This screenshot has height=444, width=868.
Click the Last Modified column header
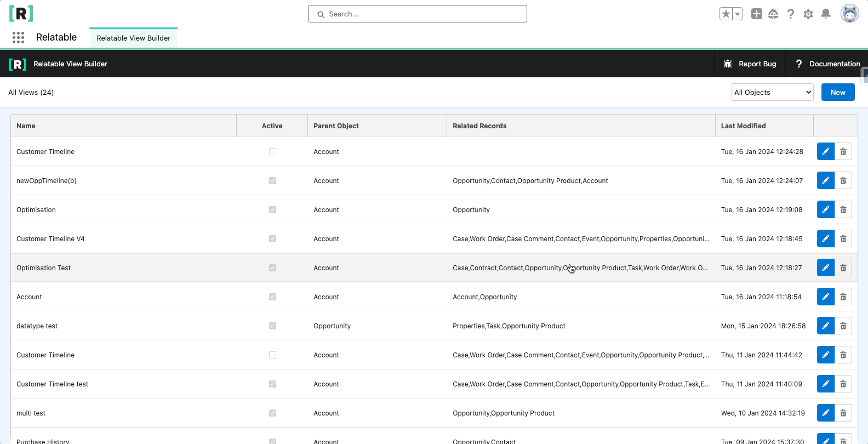pos(764,126)
